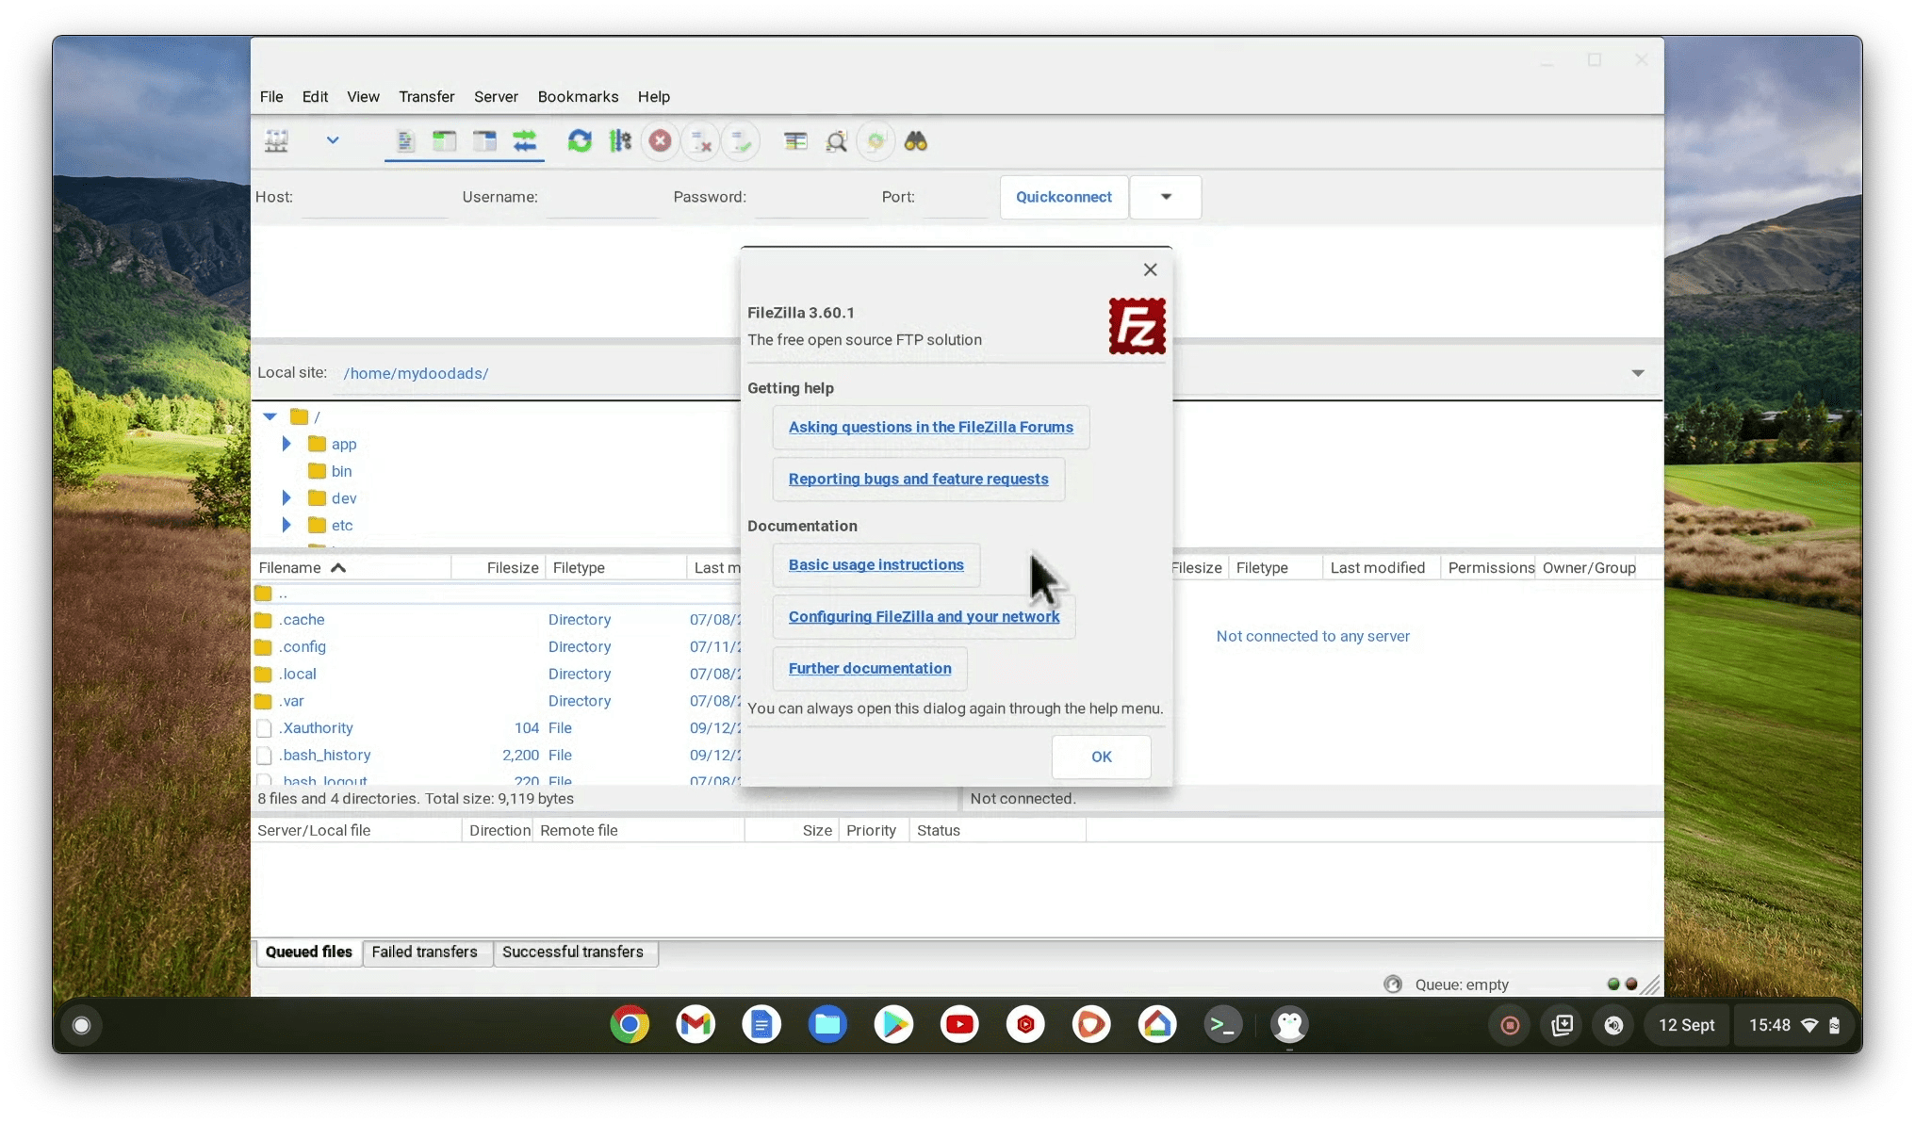Sort local files by Filetype column
The image size is (1915, 1123).
[615, 567]
